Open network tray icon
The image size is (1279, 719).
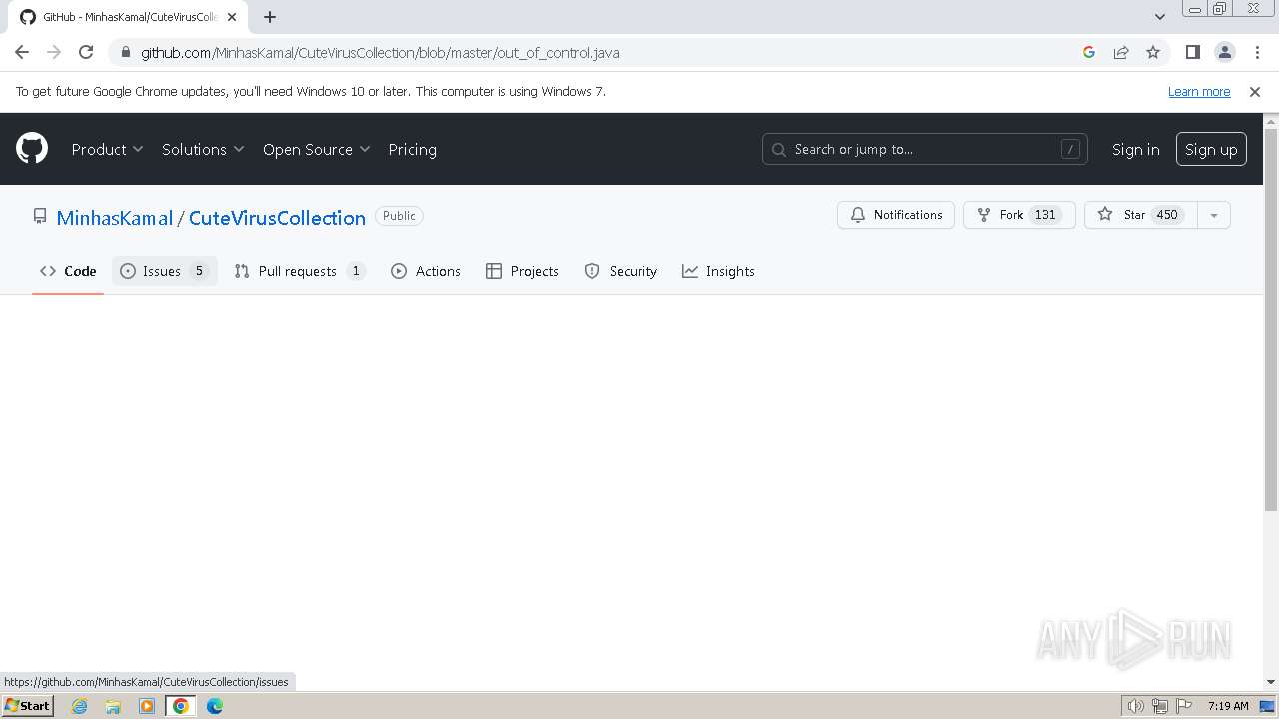[x=1160, y=706]
